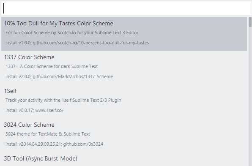Click the 'install v1.0.0' version text
The width and height of the screenshot is (252, 166).
tap(18, 43)
